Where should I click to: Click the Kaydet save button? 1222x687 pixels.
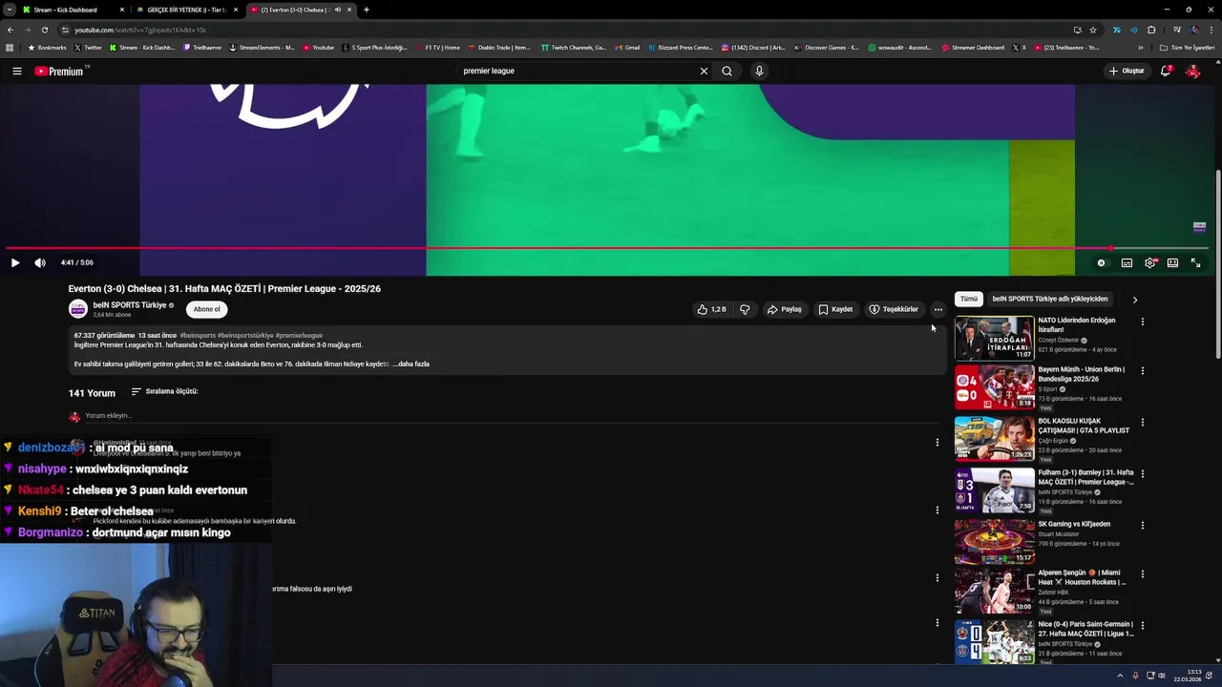[835, 309]
